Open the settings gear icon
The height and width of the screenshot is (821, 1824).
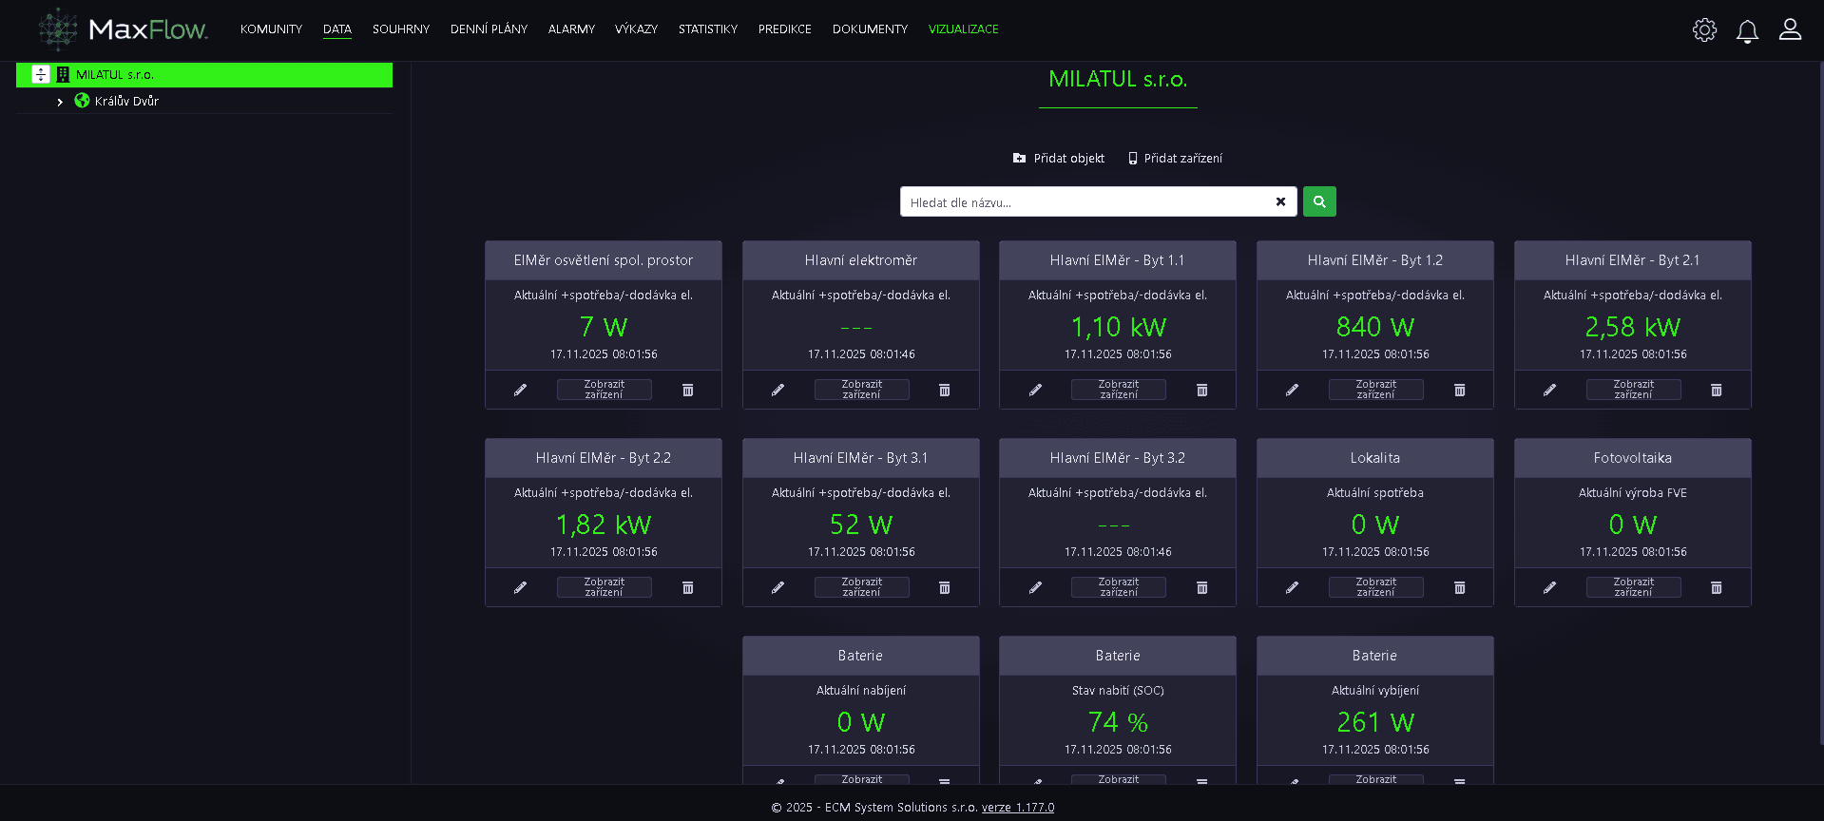point(1704,29)
